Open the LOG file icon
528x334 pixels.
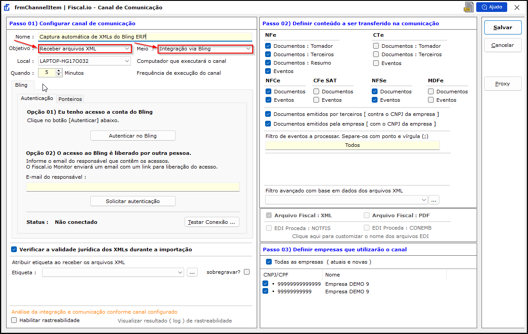point(468,7)
